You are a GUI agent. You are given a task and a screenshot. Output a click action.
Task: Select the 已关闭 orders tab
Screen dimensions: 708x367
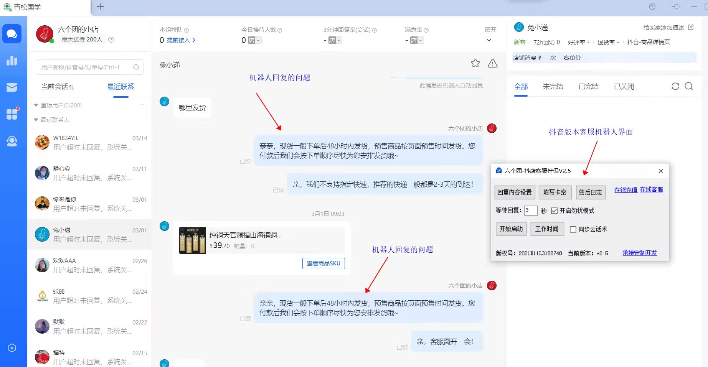[x=624, y=87]
